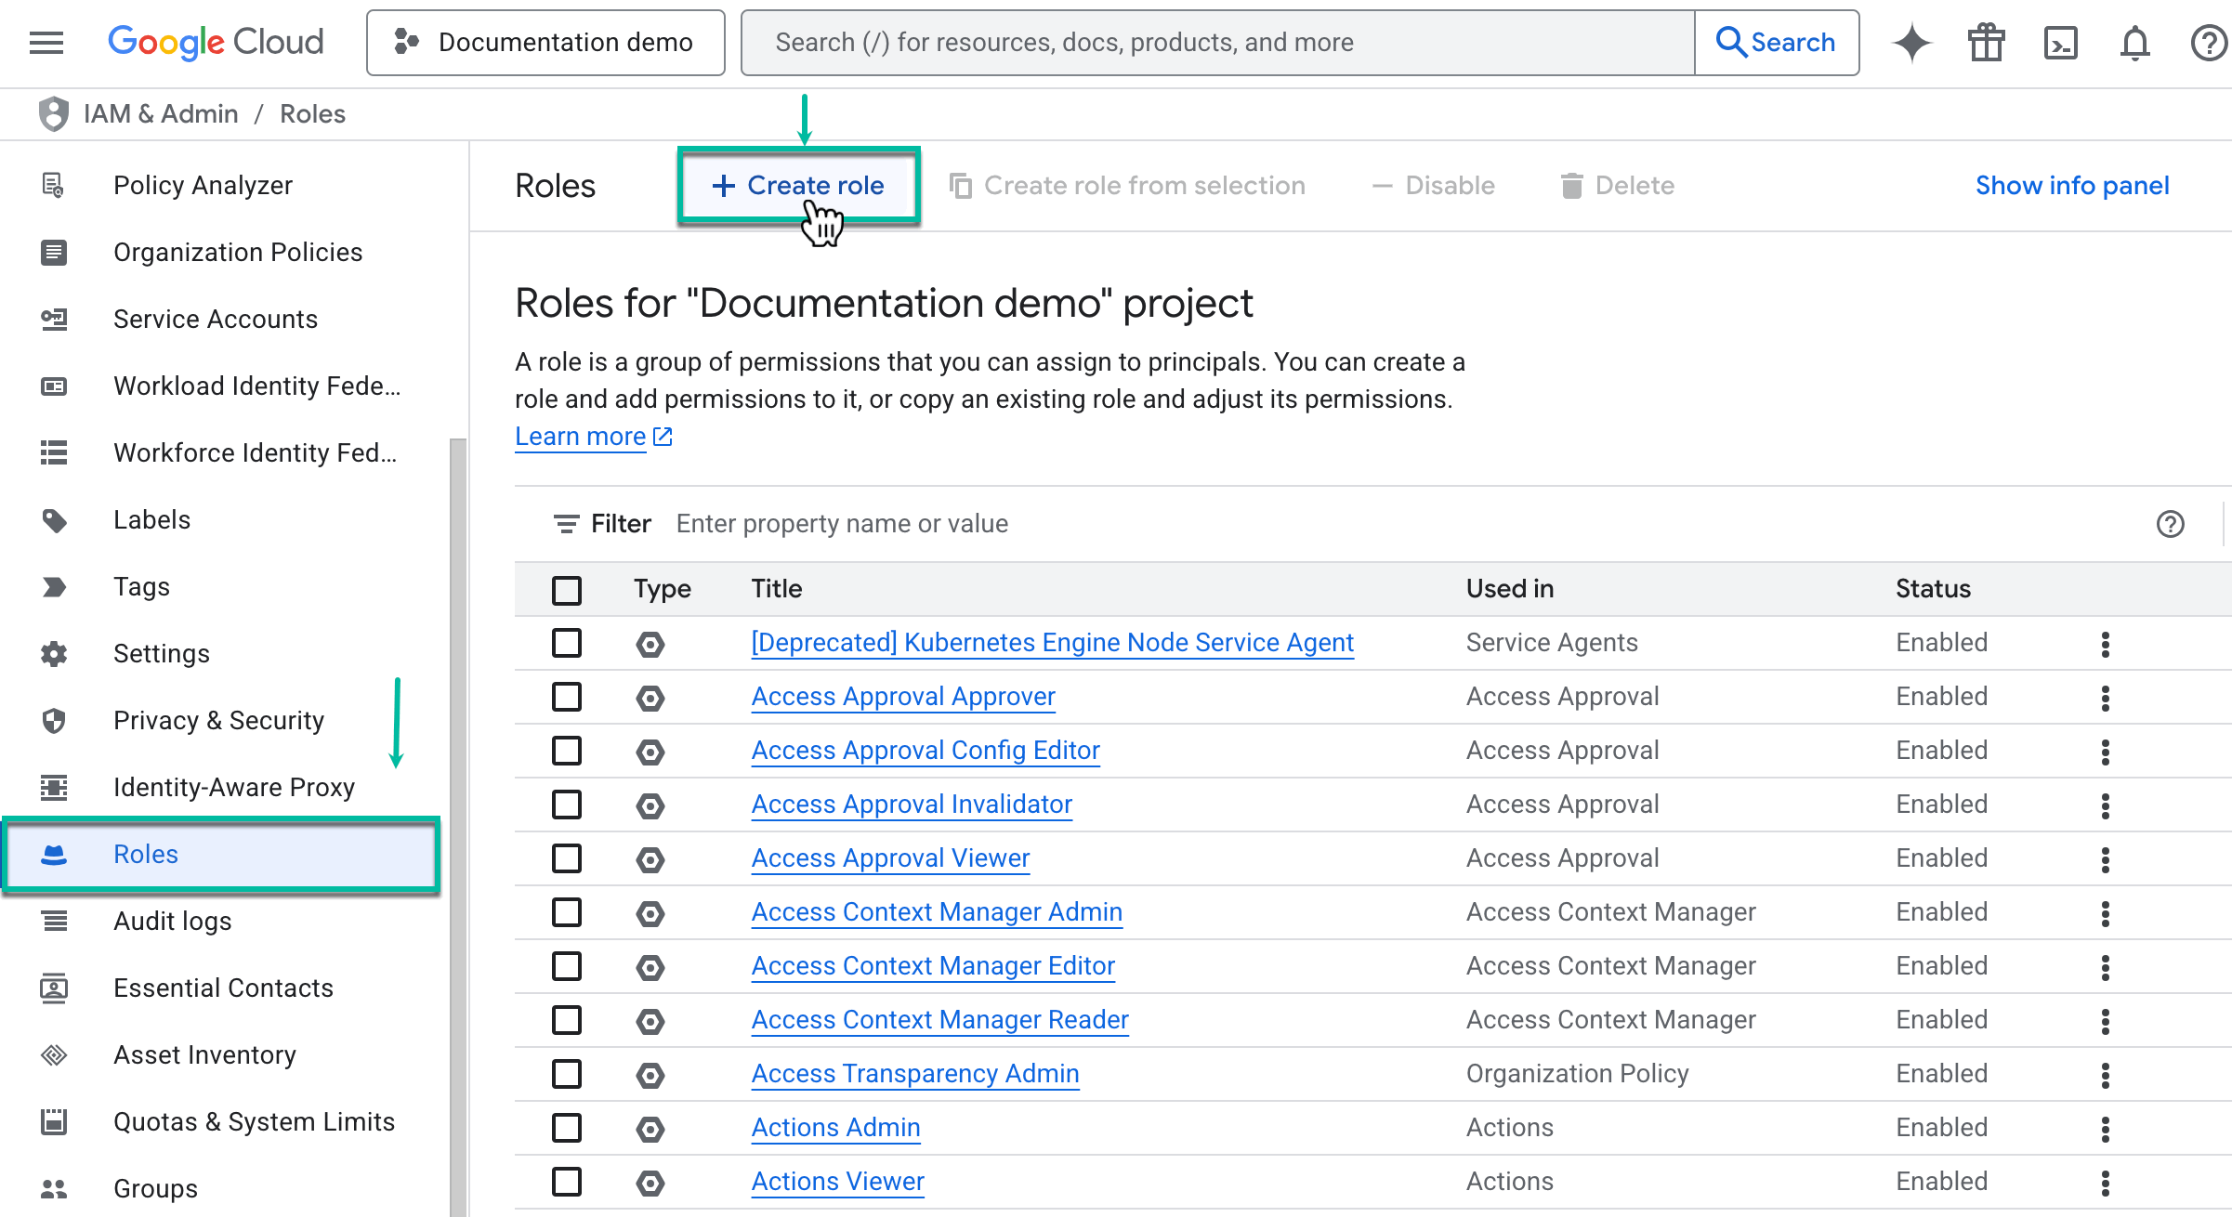Click the notifications bell icon
The width and height of the screenshot is (2232, 1217).
click(x=2134, y=42)
